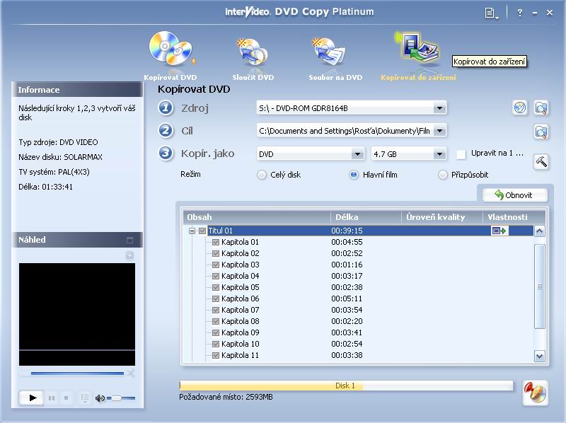Click the Úroveň kvality column header

tap(441, 217)
